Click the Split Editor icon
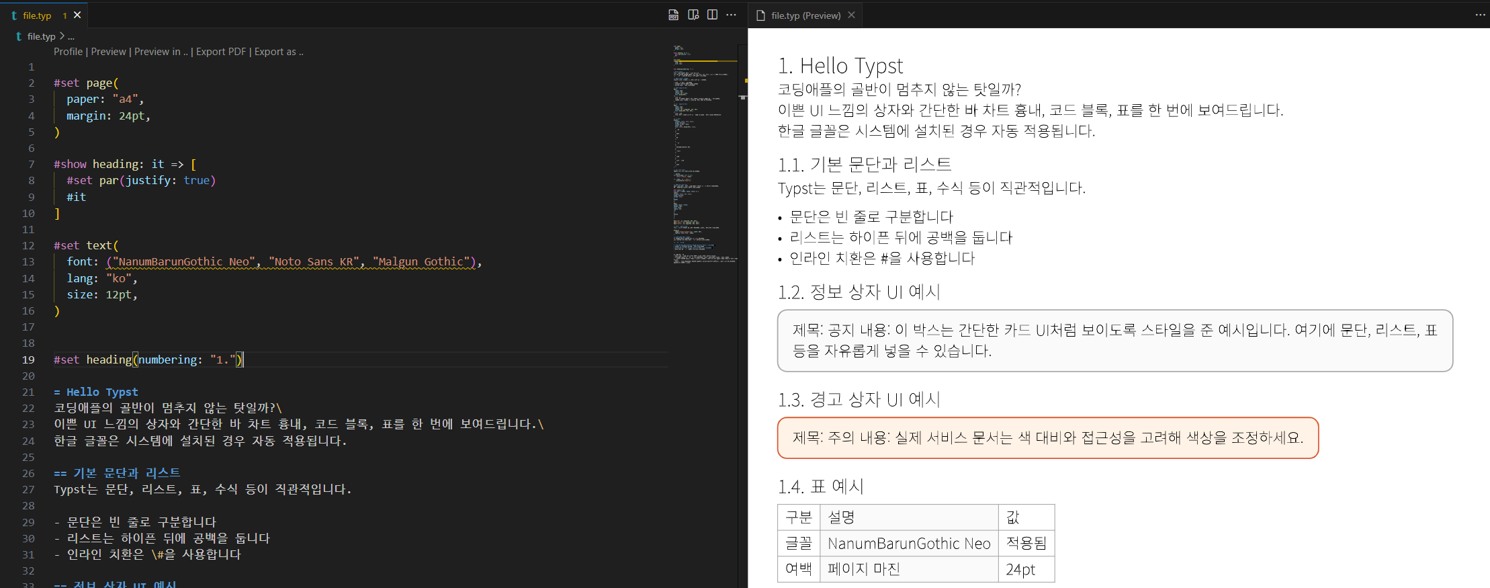Image resolution: width=1490 pixels, height=588 pixels. [712, 15]
